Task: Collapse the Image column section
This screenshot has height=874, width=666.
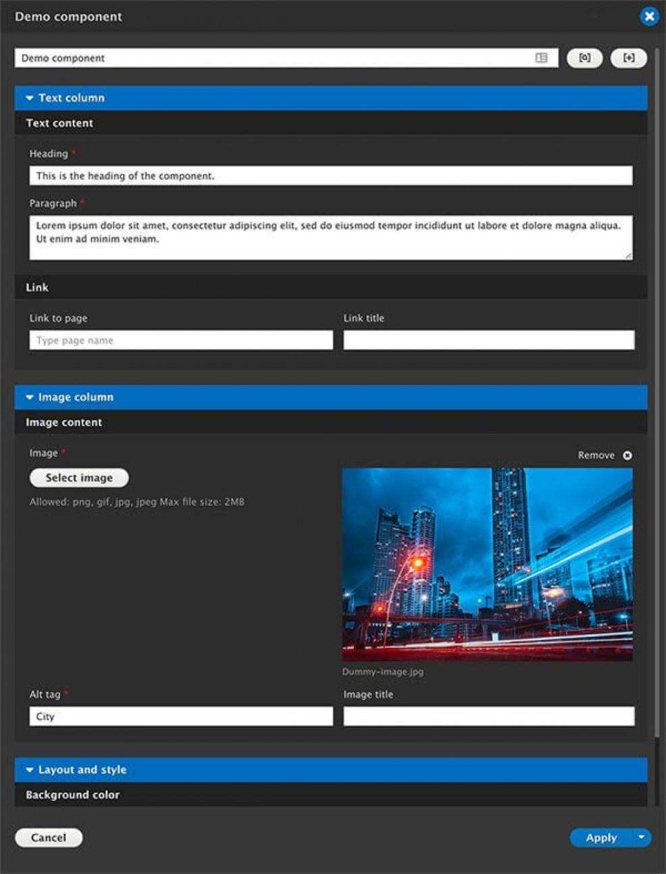Action: [30, 397]
